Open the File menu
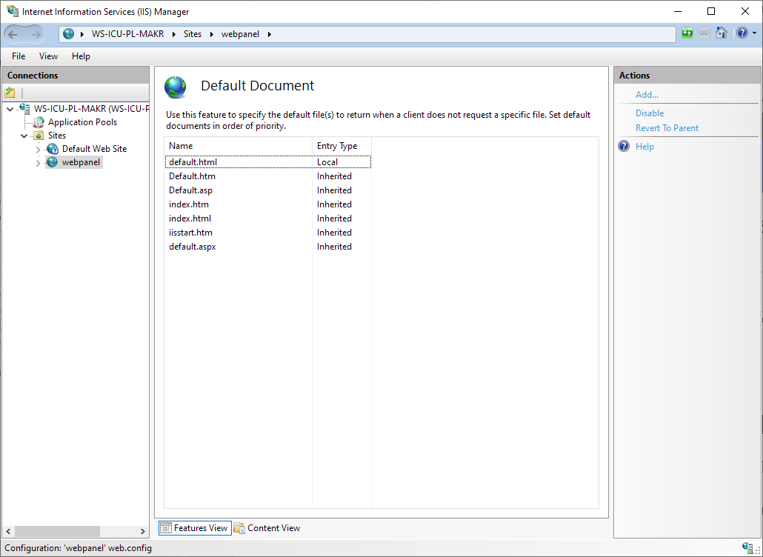Image resolution: width=763 pixels, height=557 pixels. (x=19, y=56)
